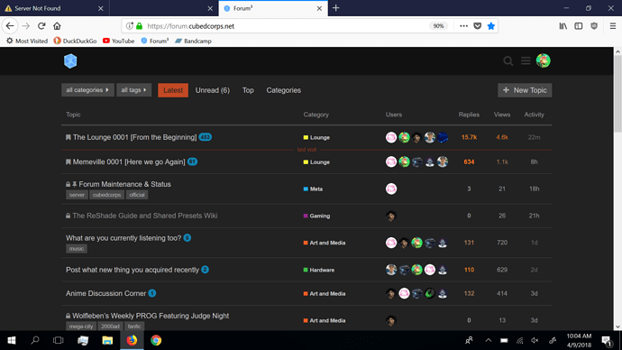Click the unread count badge on The Lounge topic
The width and height of the screenshot is (622, 350).
point(206,137)
